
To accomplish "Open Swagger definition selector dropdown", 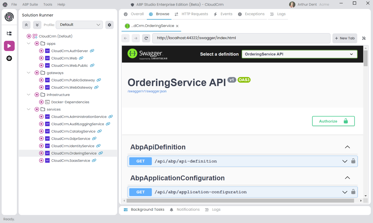I will point(299,54).
